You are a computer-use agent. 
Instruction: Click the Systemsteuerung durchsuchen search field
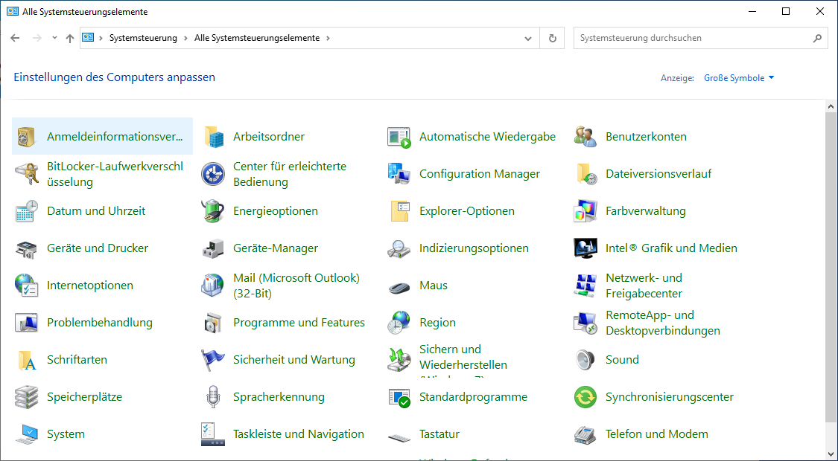click(701, 39)
